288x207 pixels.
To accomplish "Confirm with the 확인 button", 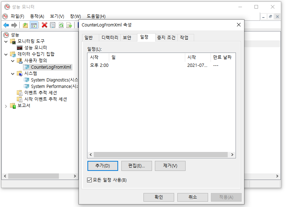I will click(x=159, y=197).
